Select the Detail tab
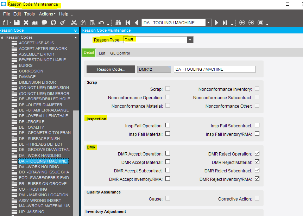The height and width of the screenshot is (216, 303). click(x=89, y=52)
